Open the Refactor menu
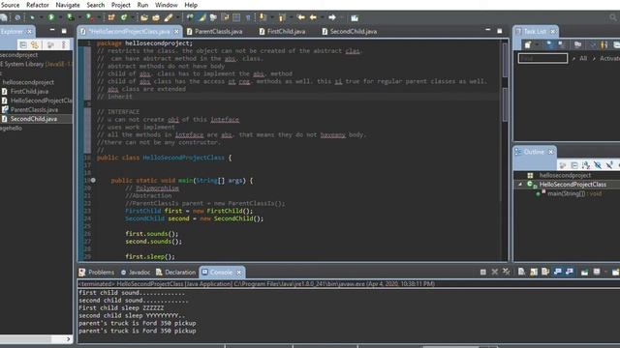The width and height of the screenshot is (620, 348). pos(38,5)
